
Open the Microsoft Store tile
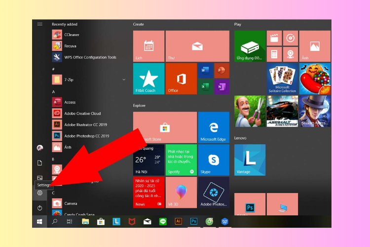click(x=165, y=127)
